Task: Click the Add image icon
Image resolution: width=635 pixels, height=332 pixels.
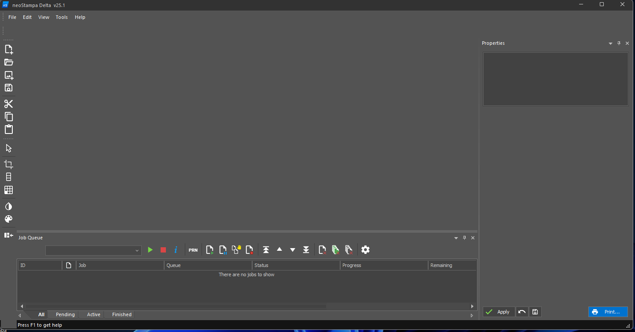Action: (9, 75)
